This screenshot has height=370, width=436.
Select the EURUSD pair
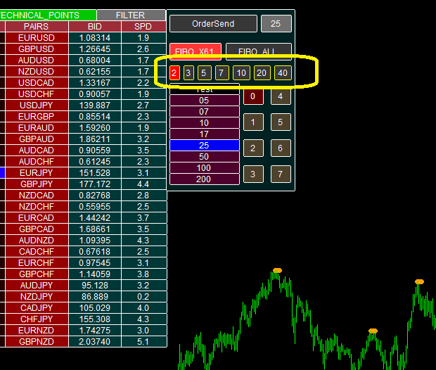coord(37,38)
